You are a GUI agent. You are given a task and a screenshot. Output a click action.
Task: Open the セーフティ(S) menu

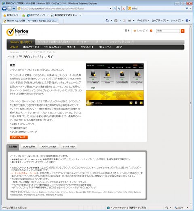160,21
